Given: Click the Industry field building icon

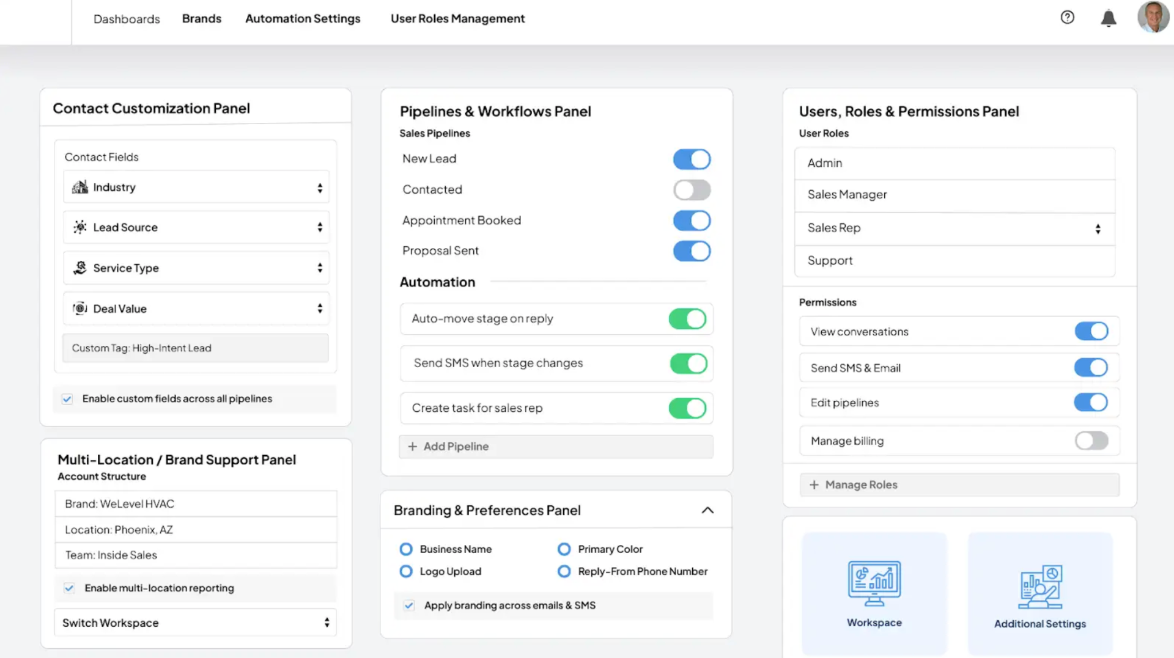Looking at the screenshot, I should 80,187.
